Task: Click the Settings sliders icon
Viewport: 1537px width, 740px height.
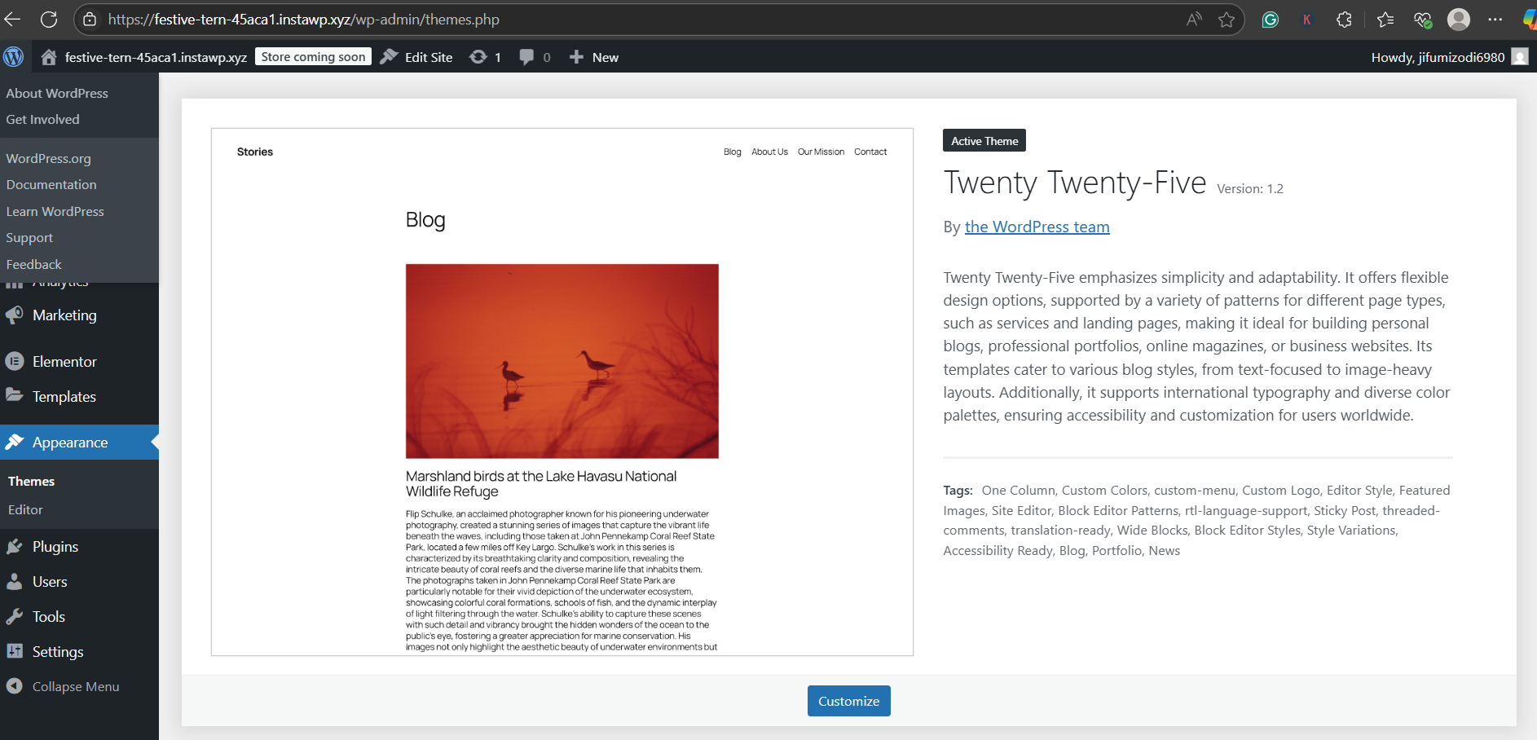Action: pyautogui.click(x=15, y=651)
